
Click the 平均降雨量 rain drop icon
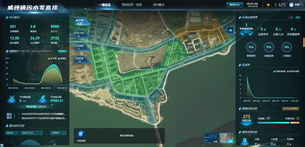pos(12,99)
